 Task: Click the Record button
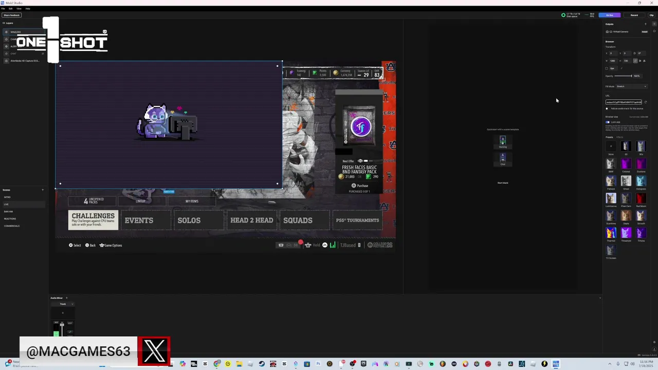pos(634,15)
